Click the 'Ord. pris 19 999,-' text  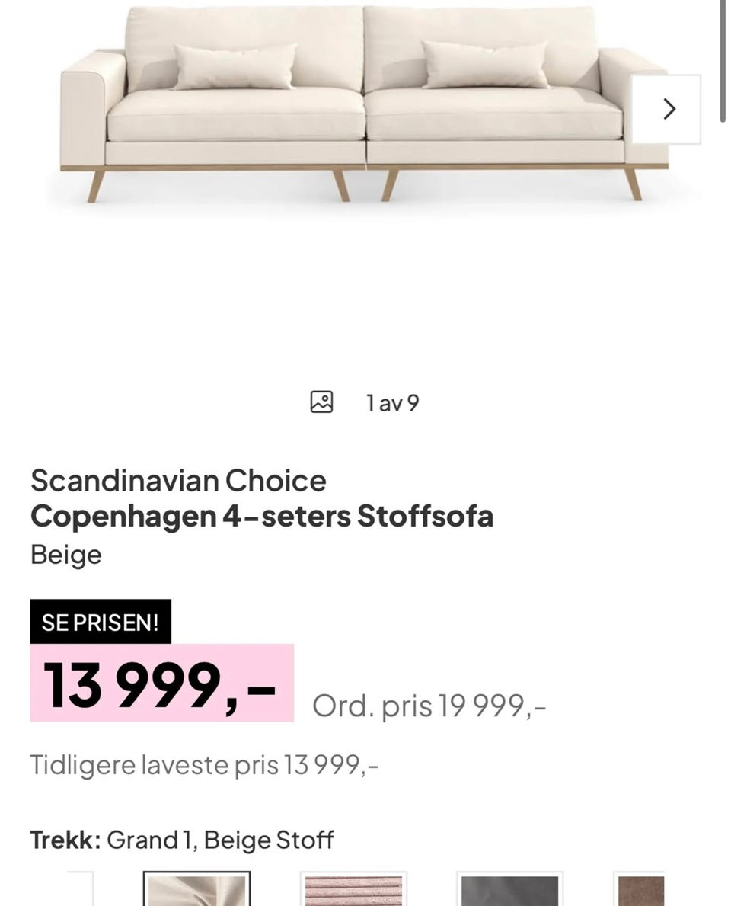pyautogui.click(x=429, y=706)
